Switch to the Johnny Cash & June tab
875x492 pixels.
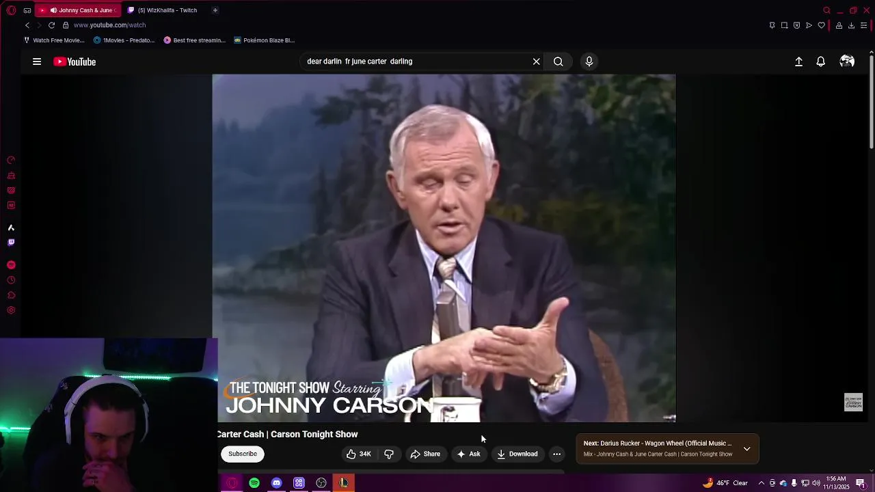point(78,10)
